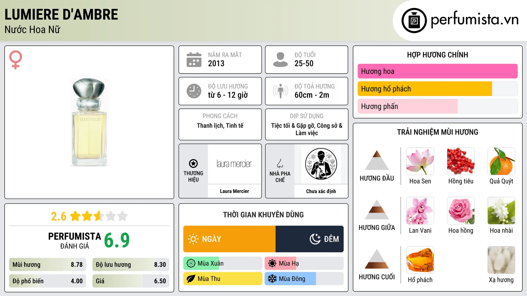This screenshot has height=296, width=527.
Task: Click the leaf icon for Mùa Thu
Action: point(191,279)
